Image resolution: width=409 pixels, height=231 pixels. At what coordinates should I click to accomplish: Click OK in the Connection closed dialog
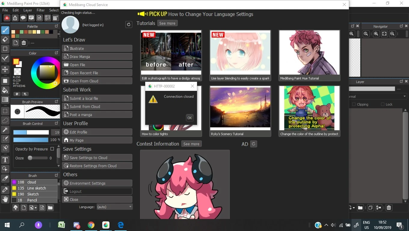pos(189,118)
